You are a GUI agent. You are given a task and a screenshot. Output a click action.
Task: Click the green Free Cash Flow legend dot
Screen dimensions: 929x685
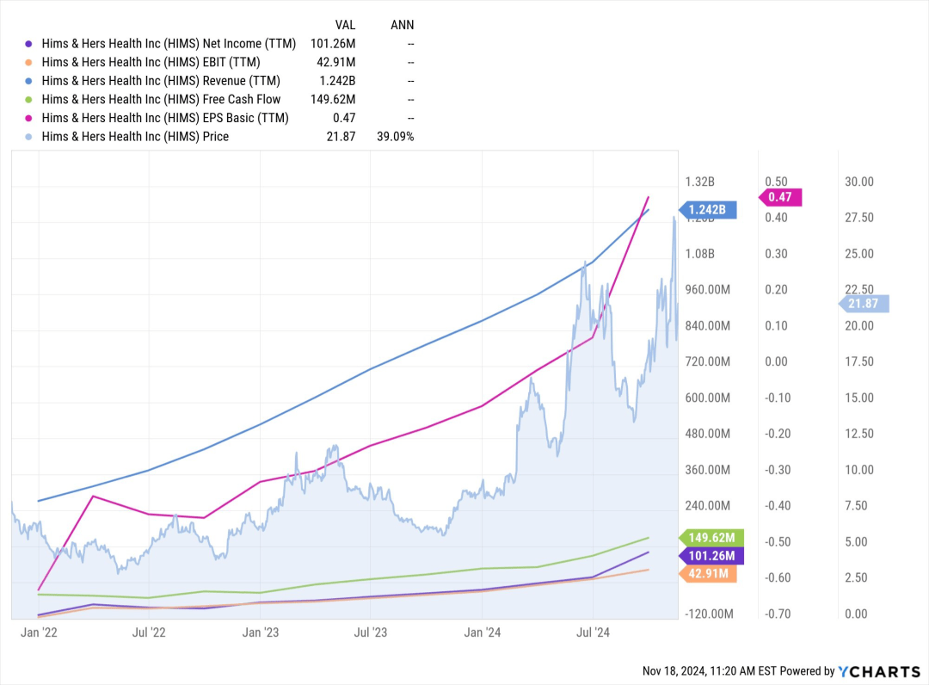pyautogui.click(x=28, y=100)
